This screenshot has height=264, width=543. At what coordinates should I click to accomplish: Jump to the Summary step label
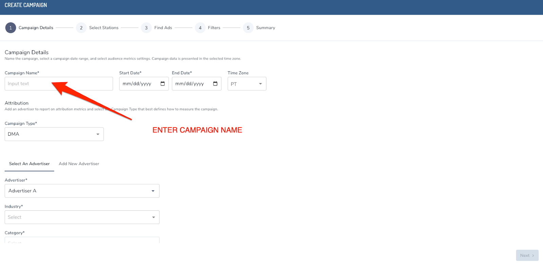click(x=266, y=28)
